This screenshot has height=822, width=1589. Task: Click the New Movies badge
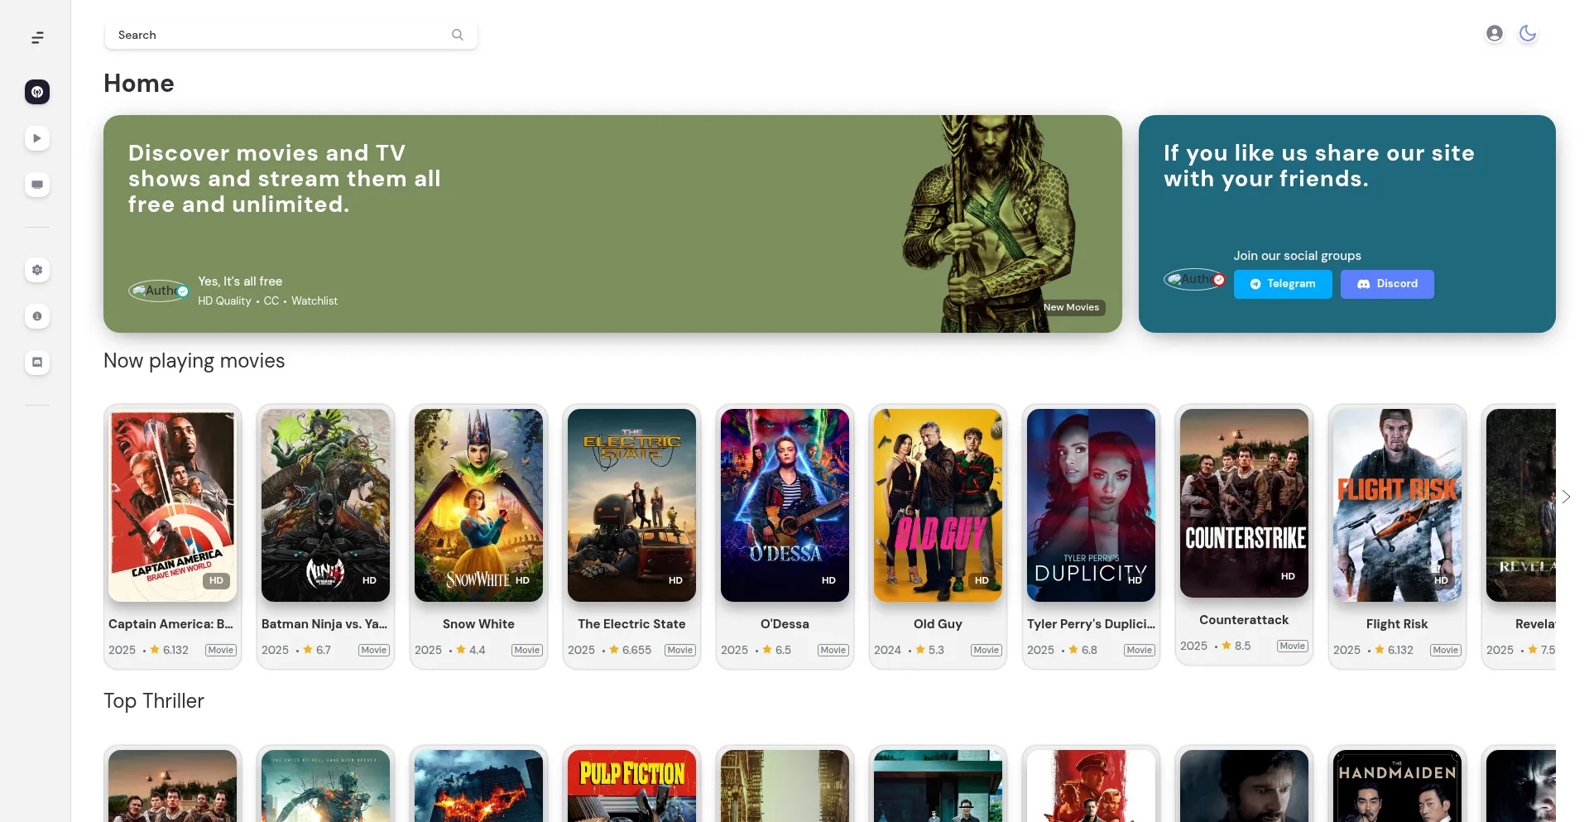click(1071, 307)
